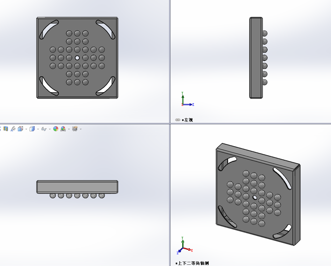Activate the Section View tool
The height and width of the screenshot is (266, 331).
[x=6, y=129]
